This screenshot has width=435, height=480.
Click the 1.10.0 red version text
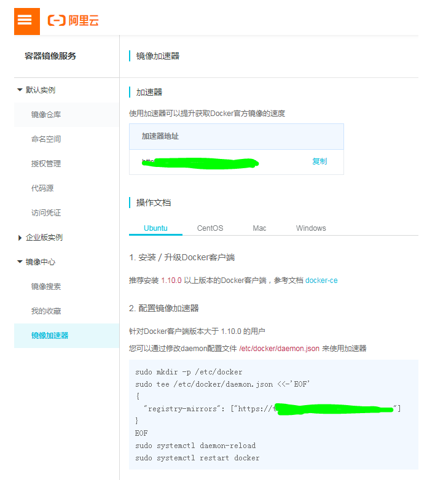(x=171, y=281)
